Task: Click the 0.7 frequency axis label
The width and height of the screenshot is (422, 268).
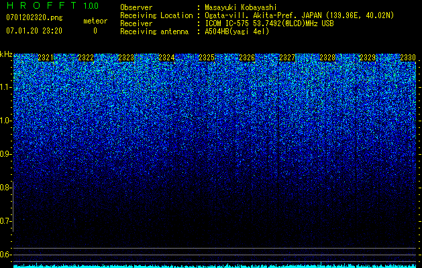Action: click(5, 221)
